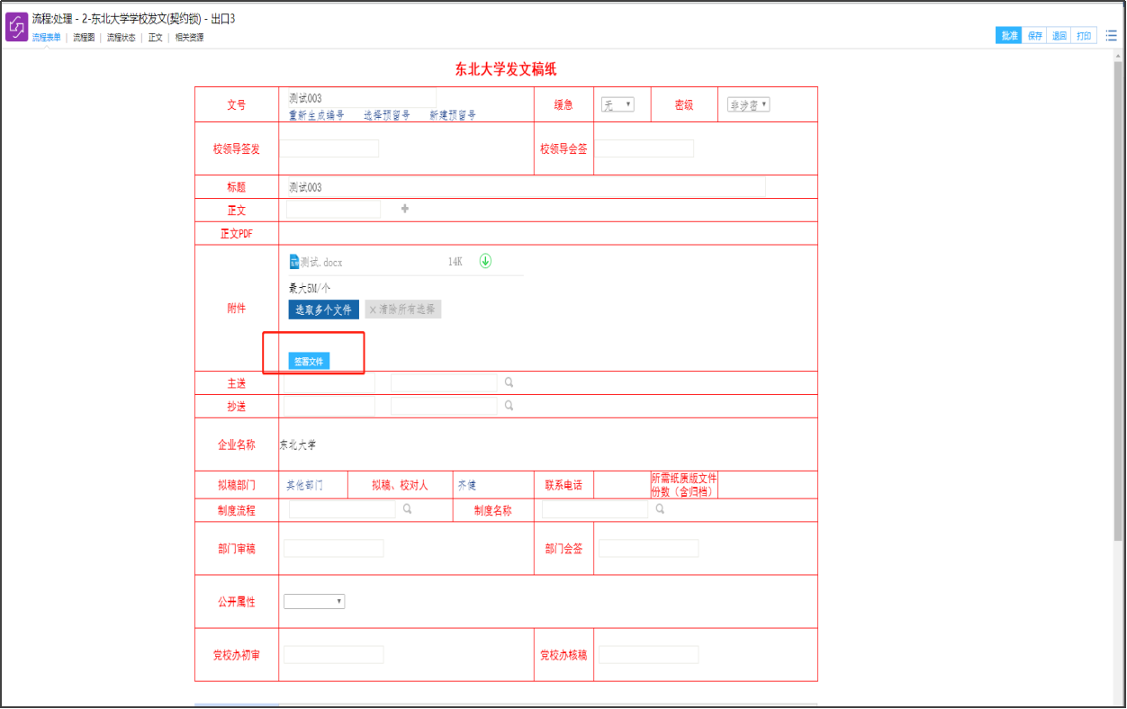Screen dimensions: 1127x709
Task: Click the purple workflow logo icon
Action: pos(16,27)
